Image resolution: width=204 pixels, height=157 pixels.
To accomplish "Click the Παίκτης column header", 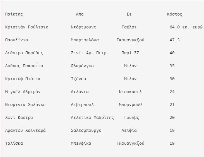I will pyautogui.click(x=14, y=14).
